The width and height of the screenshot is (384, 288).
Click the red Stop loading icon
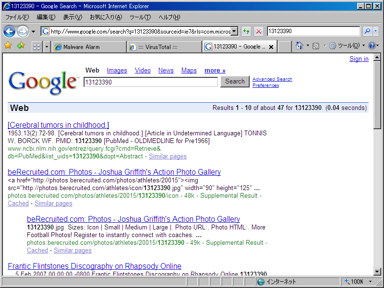point(259,31)
